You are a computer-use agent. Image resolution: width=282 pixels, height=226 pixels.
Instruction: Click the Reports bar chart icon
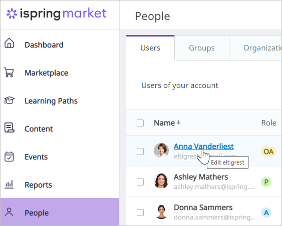[x=9, y=184]
